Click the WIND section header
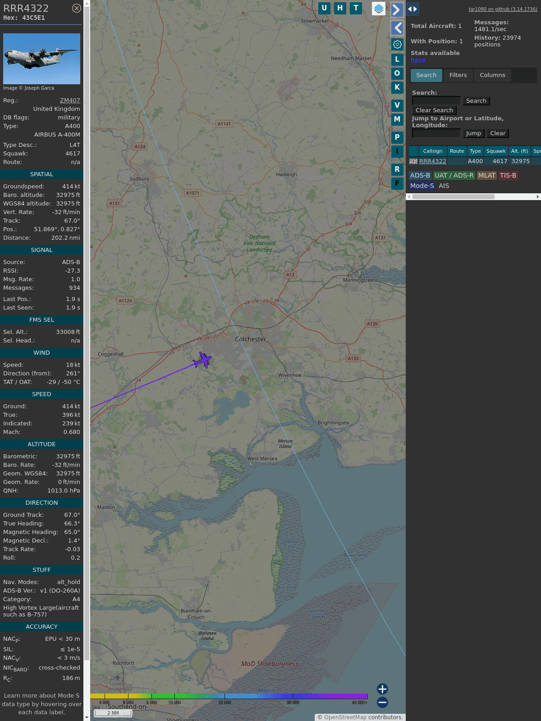 click(x=41, y=353)
